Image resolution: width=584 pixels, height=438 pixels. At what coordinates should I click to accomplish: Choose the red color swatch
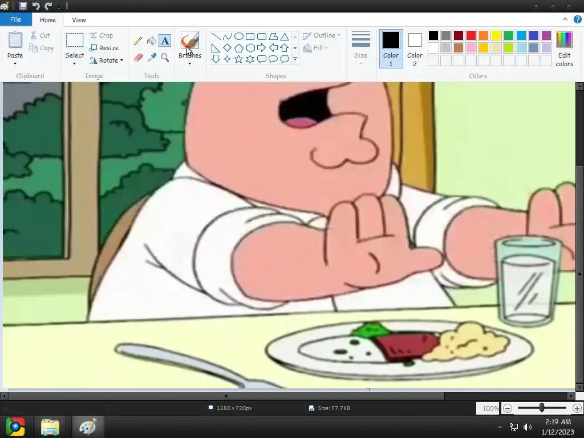click(x=471, y=35)
